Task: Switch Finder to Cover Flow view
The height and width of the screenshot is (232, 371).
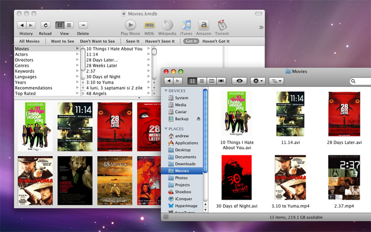Action: (x=221, y=81)
